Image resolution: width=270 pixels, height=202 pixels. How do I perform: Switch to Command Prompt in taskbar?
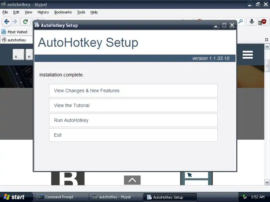tap(62, 197)
